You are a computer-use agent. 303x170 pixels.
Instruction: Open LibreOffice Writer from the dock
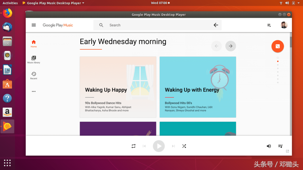(x=7, y=69)
